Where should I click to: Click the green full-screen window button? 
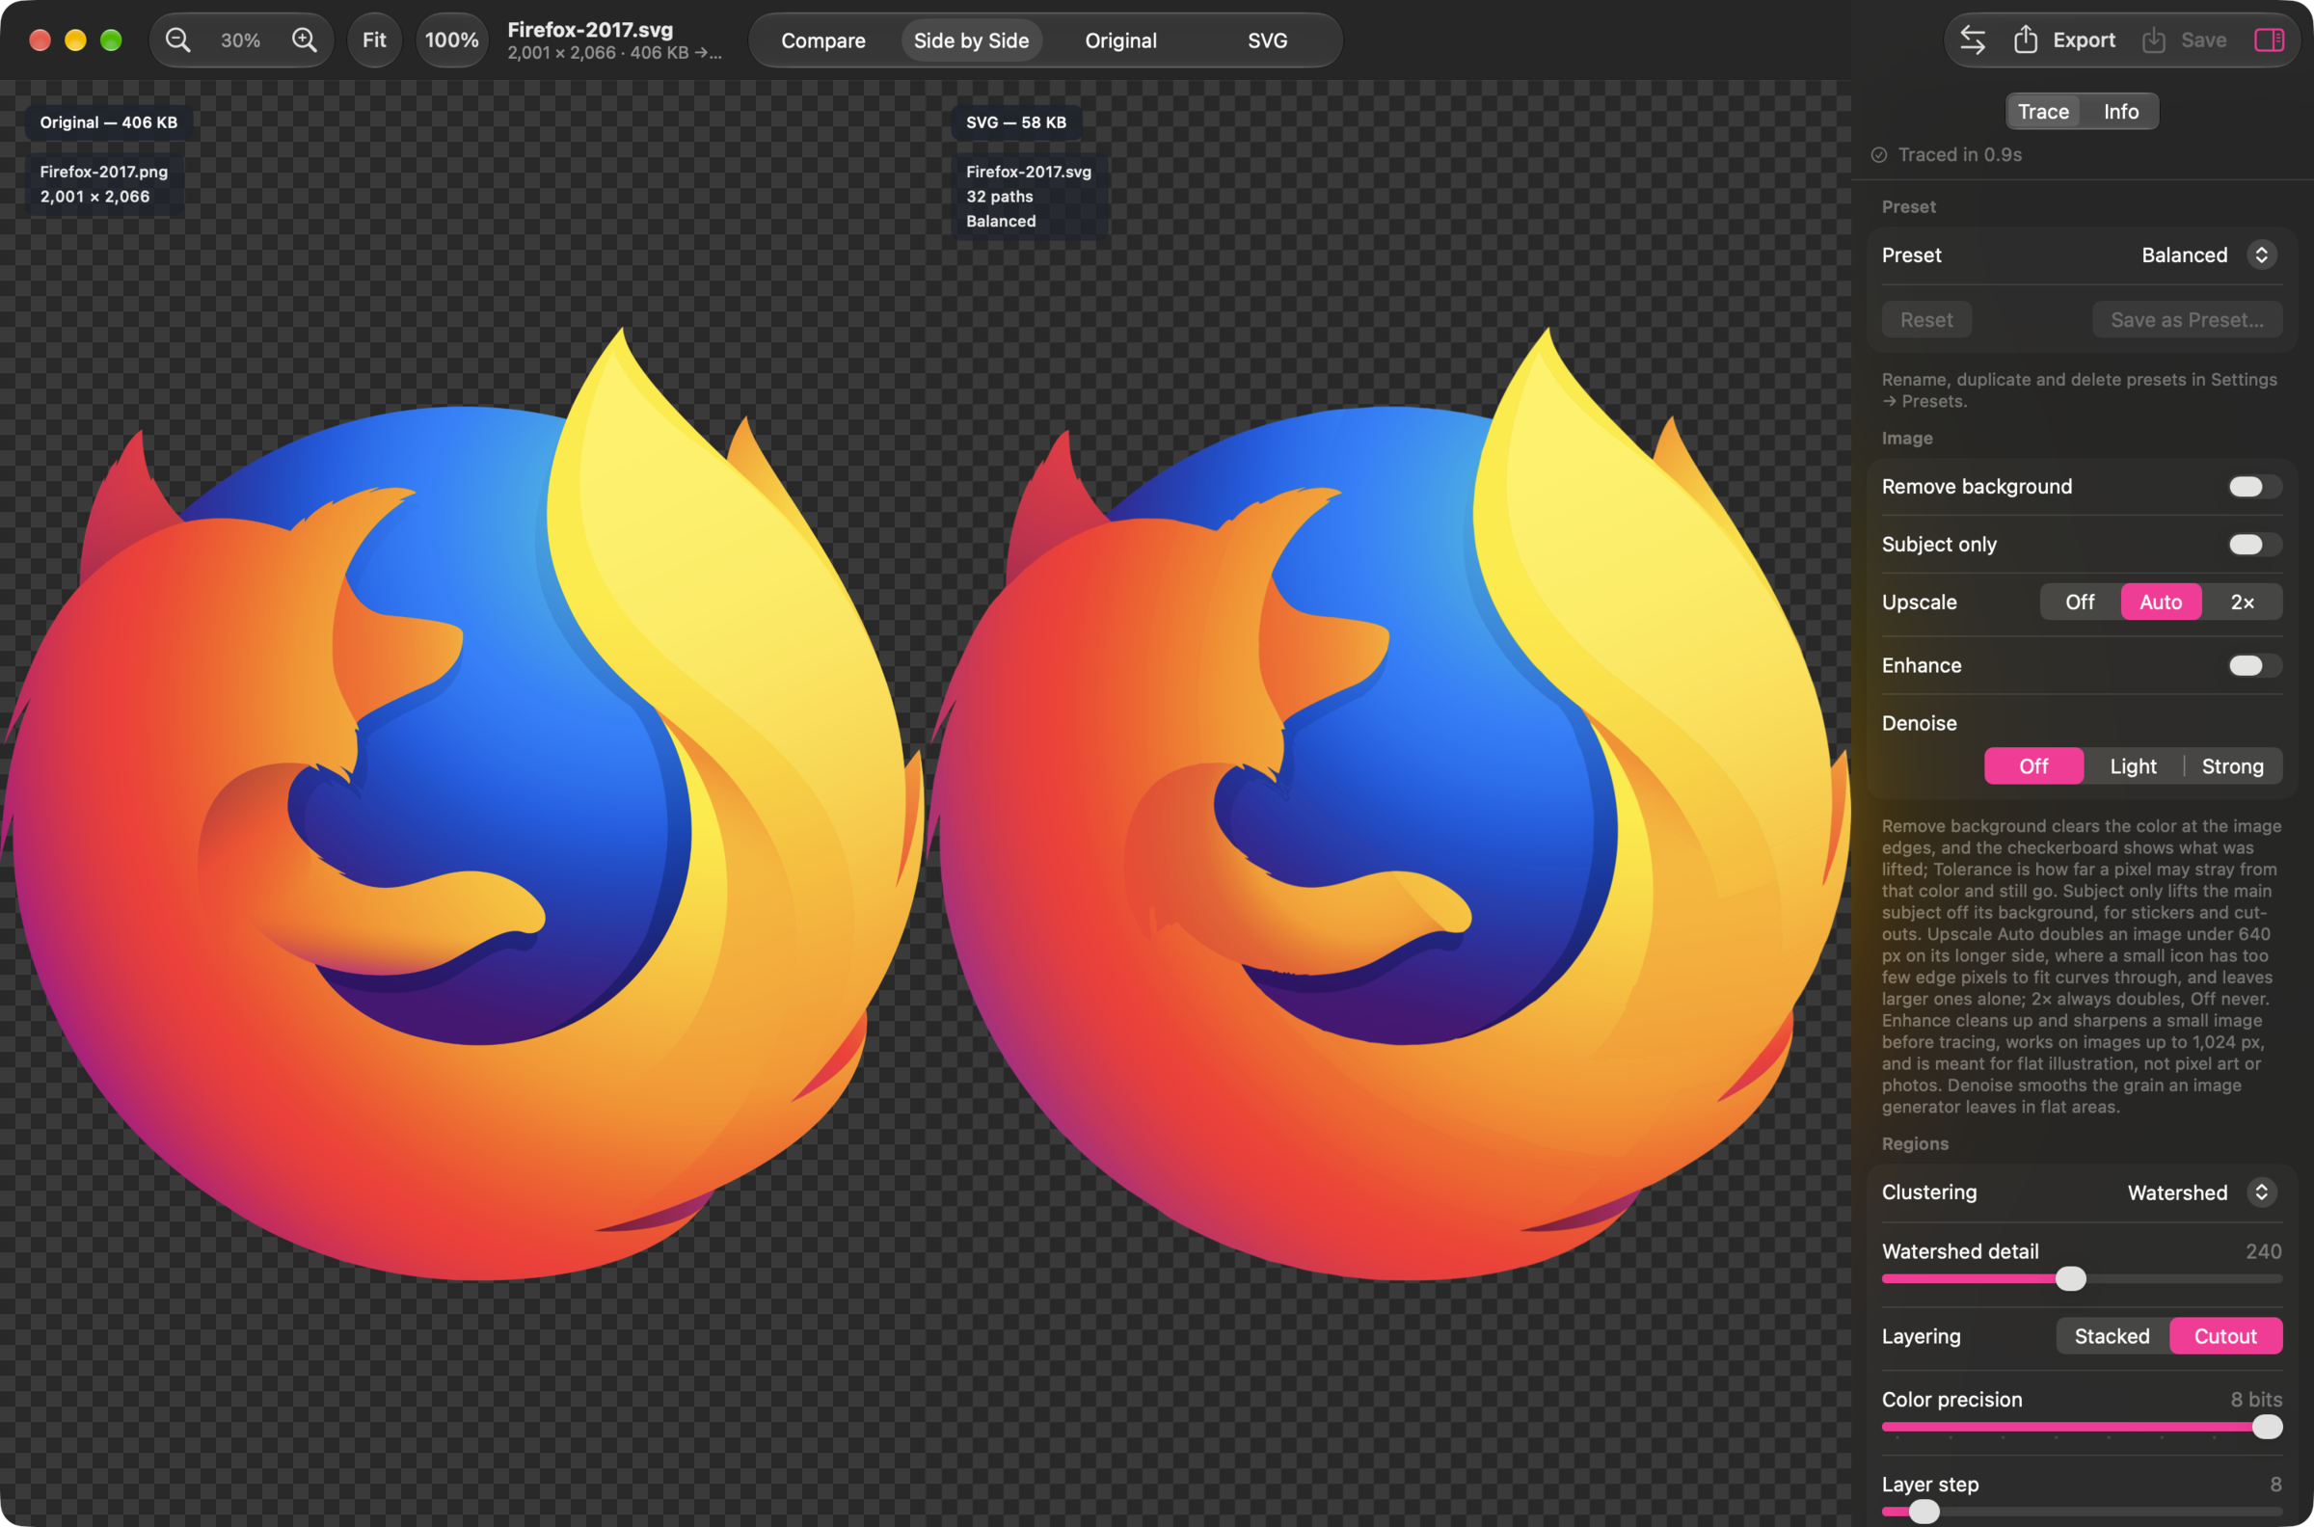[x=111, y=40]
